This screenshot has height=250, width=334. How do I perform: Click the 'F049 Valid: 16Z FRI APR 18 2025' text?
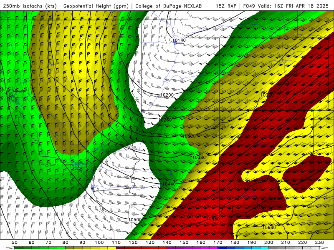pyautogui.click(x=286, y=6)
